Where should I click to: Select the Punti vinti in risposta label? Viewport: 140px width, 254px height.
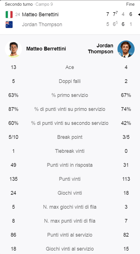point(70,165)
